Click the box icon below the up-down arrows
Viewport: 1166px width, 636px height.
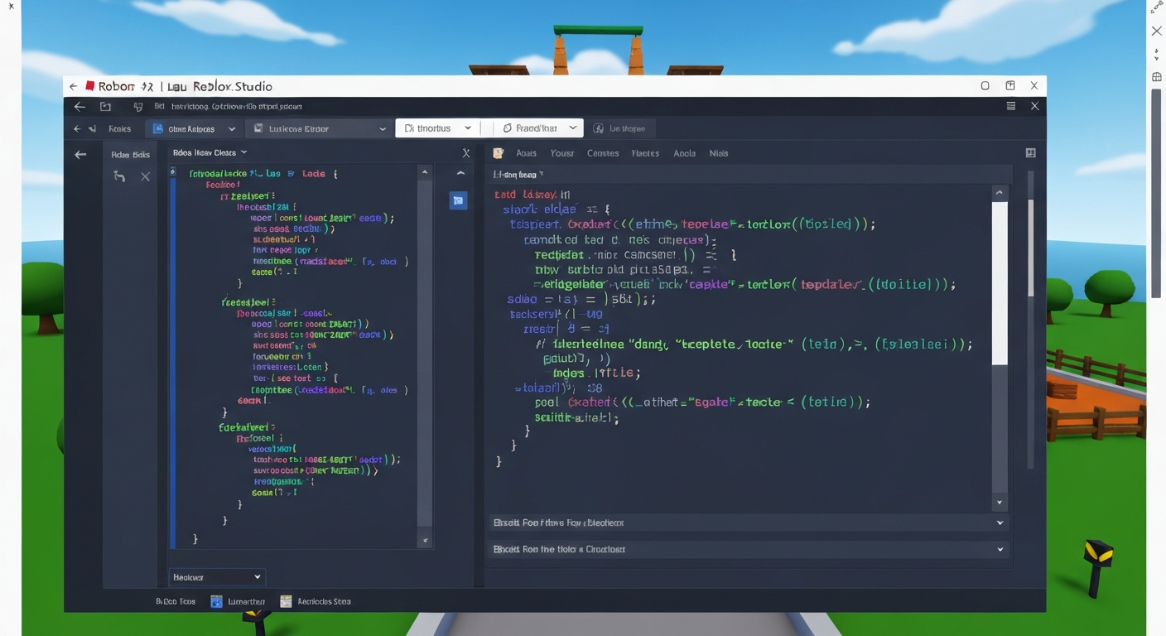pyautogui.click(x=1157, y=77)
